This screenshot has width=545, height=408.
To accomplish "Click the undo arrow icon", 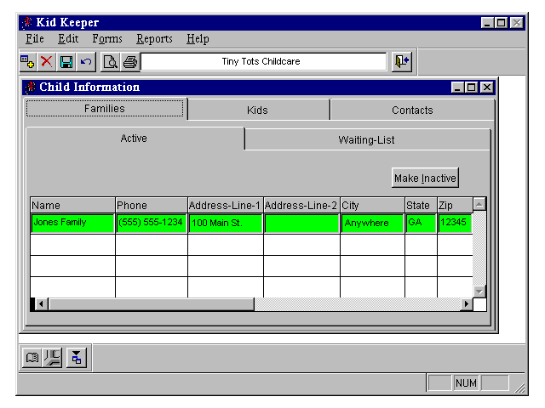I will [x=85, y=62].
